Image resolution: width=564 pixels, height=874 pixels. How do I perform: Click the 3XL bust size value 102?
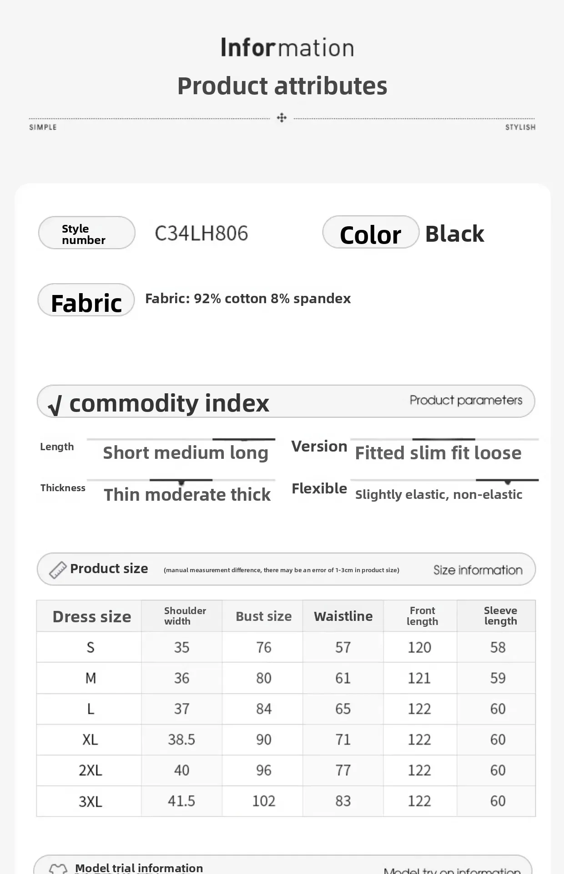(x=263, y=801)
